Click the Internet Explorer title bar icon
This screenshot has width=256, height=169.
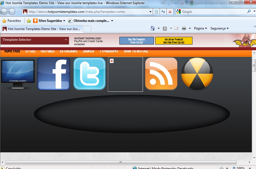coord(2,3)
